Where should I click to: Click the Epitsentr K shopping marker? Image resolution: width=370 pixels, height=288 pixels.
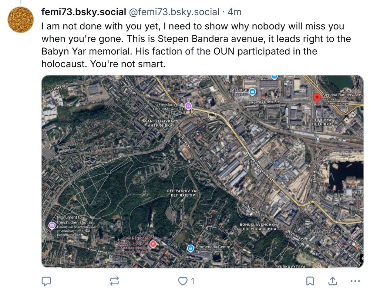coord(252,92)
